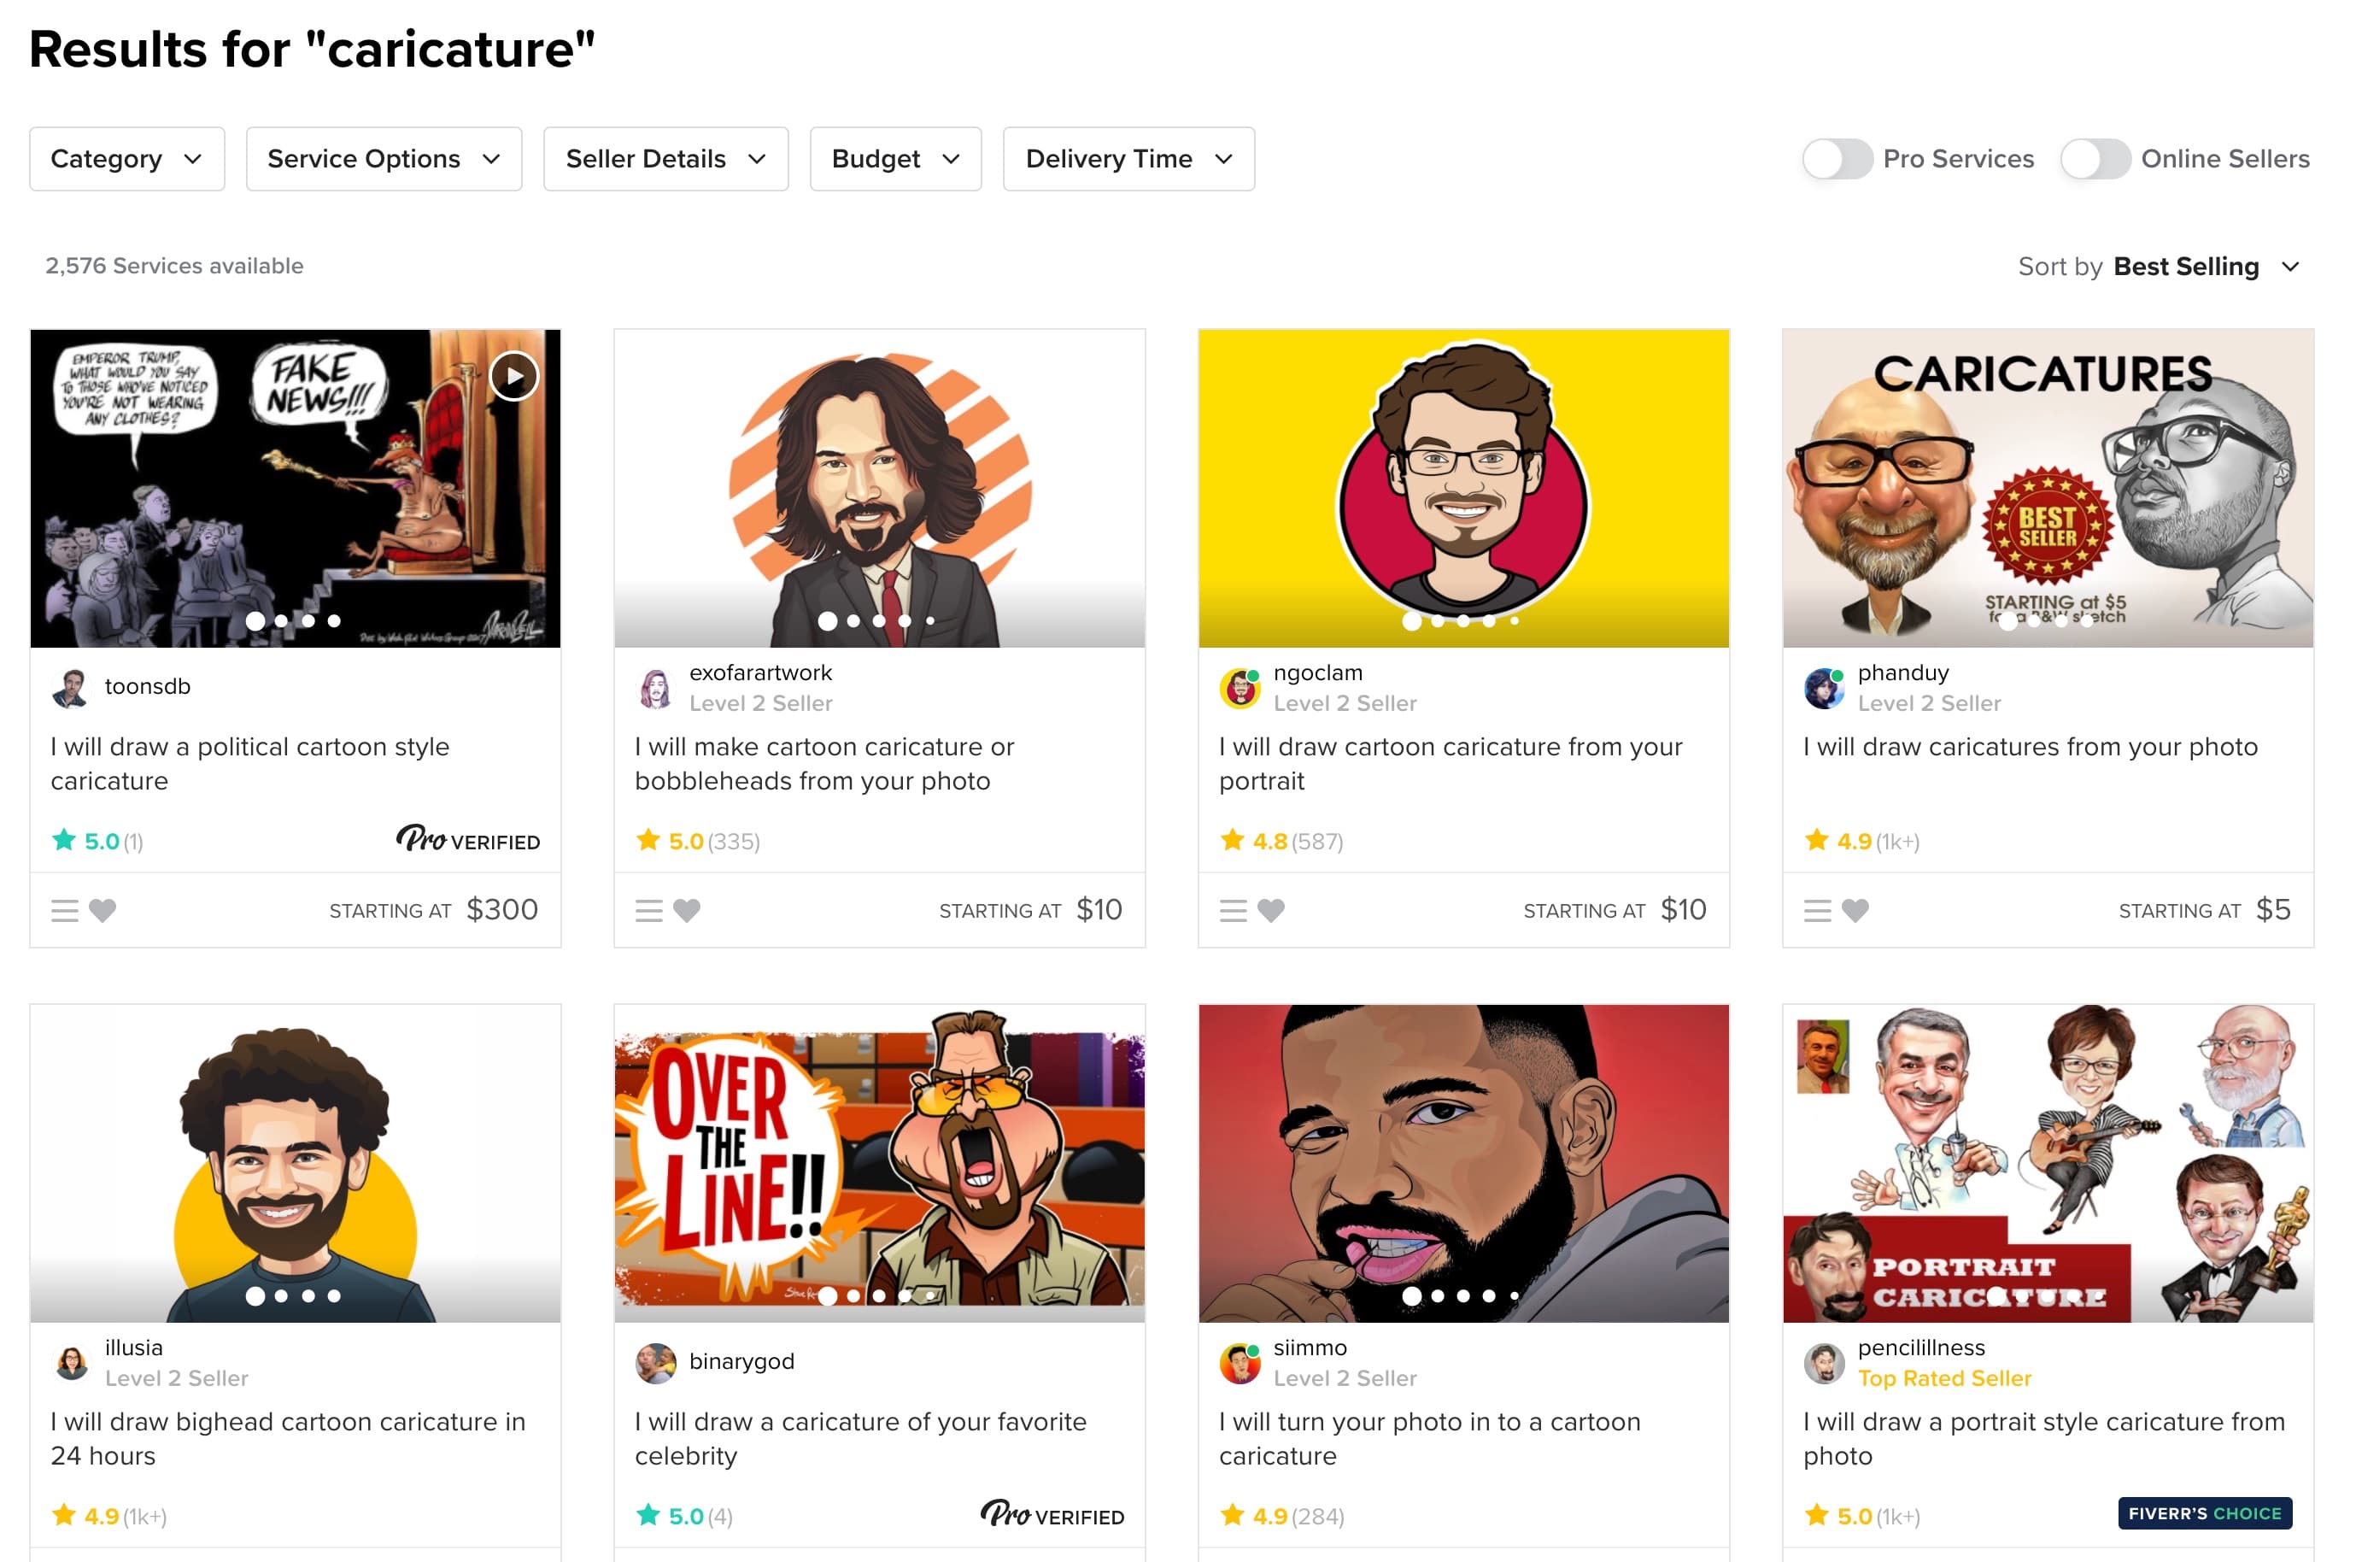Expand the Category filter dropdown
Screen dimensions: 2356x1562
[127, 160]
